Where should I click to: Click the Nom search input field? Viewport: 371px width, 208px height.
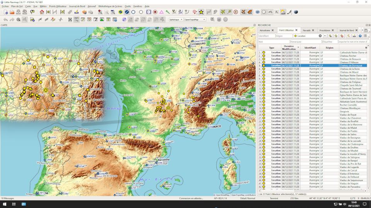(x=274, y=42)
